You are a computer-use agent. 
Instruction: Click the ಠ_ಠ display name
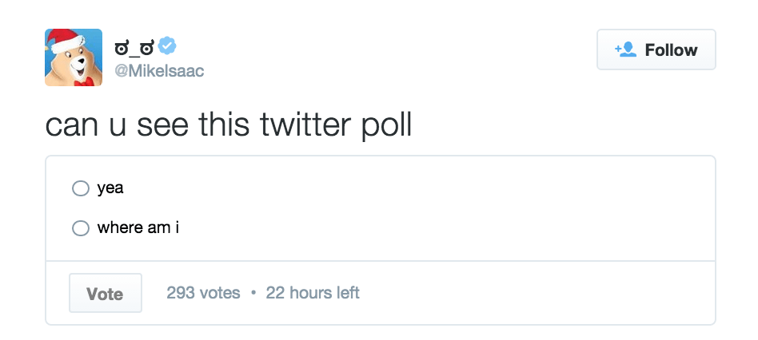pyautogui.click(x=135, y=46)
